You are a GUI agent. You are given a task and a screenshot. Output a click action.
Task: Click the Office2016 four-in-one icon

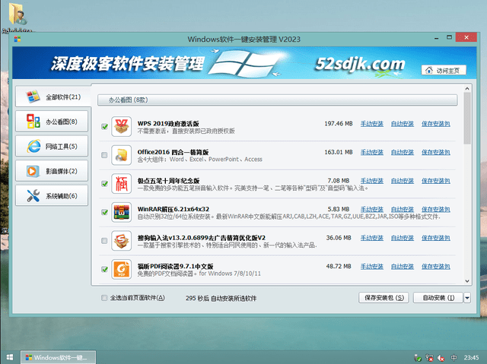122,155
